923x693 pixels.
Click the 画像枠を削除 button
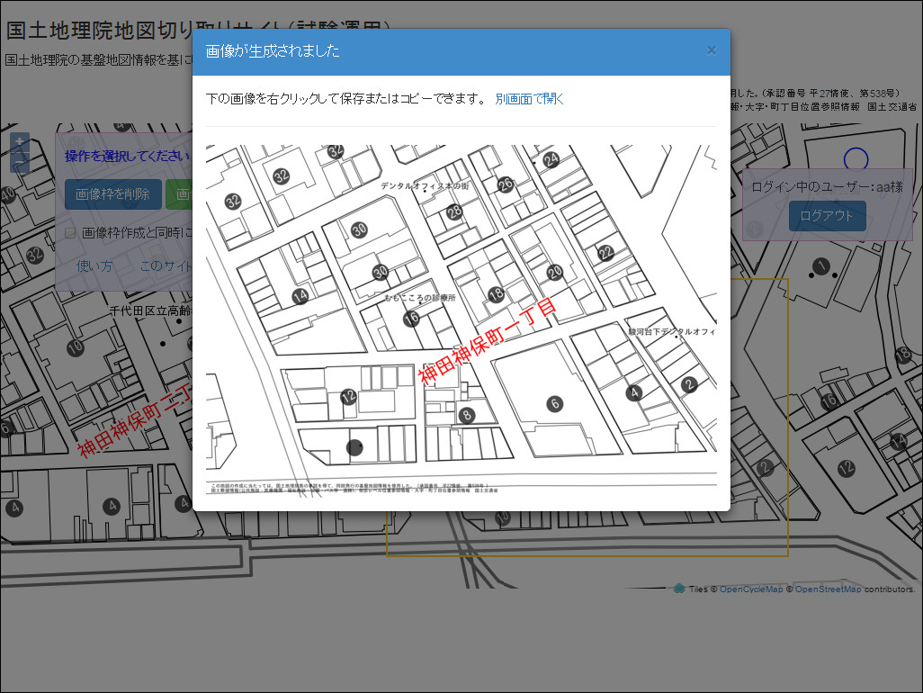(112, 193)
